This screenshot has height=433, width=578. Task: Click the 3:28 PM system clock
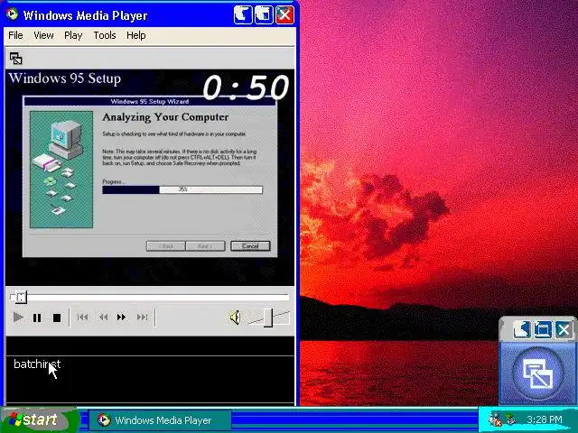pos(544,419)
